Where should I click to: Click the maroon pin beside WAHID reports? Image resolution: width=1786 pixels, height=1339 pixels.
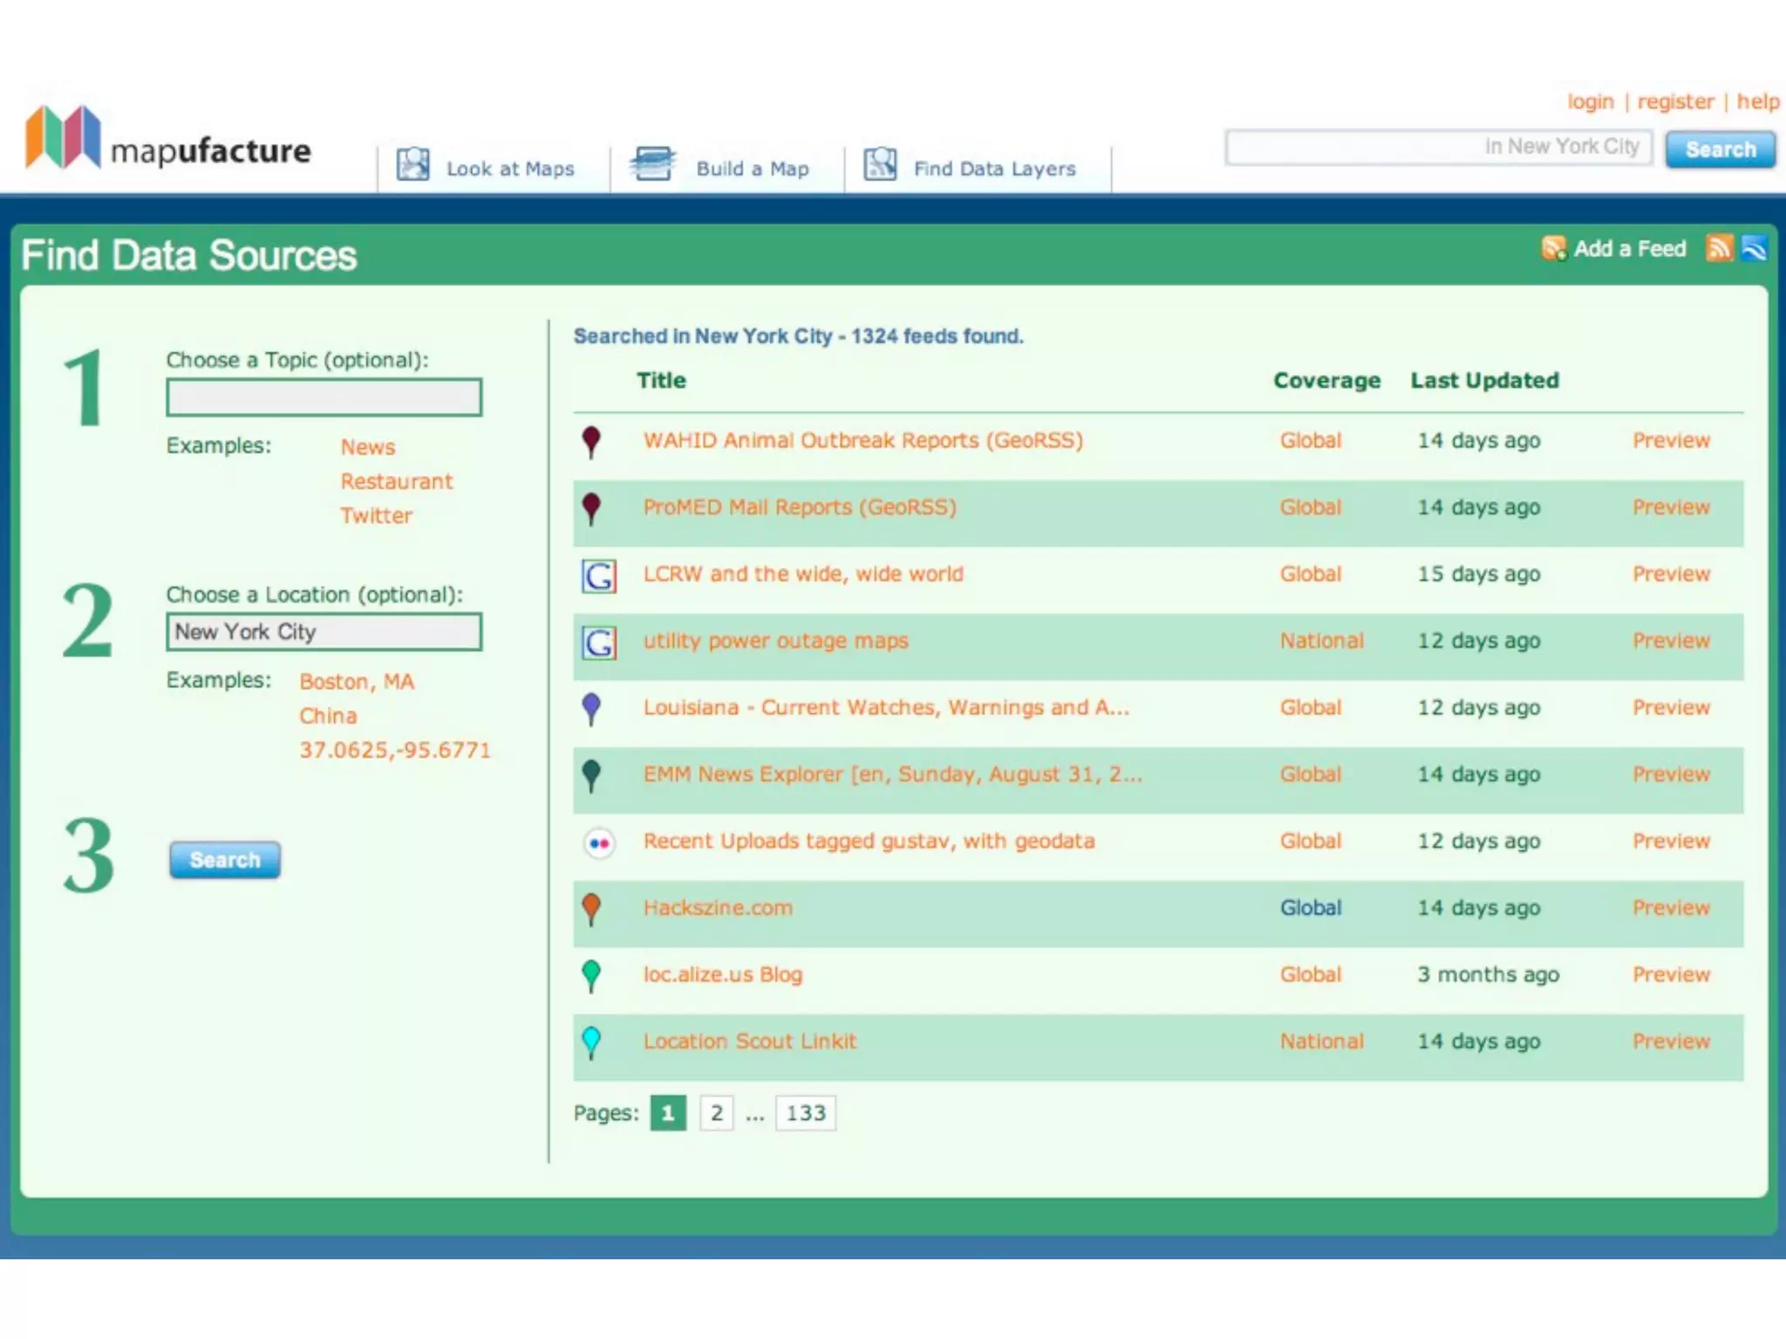point(591,441)
